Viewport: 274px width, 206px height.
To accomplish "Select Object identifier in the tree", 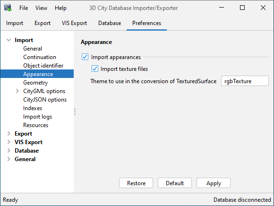I will click(43, 66).
